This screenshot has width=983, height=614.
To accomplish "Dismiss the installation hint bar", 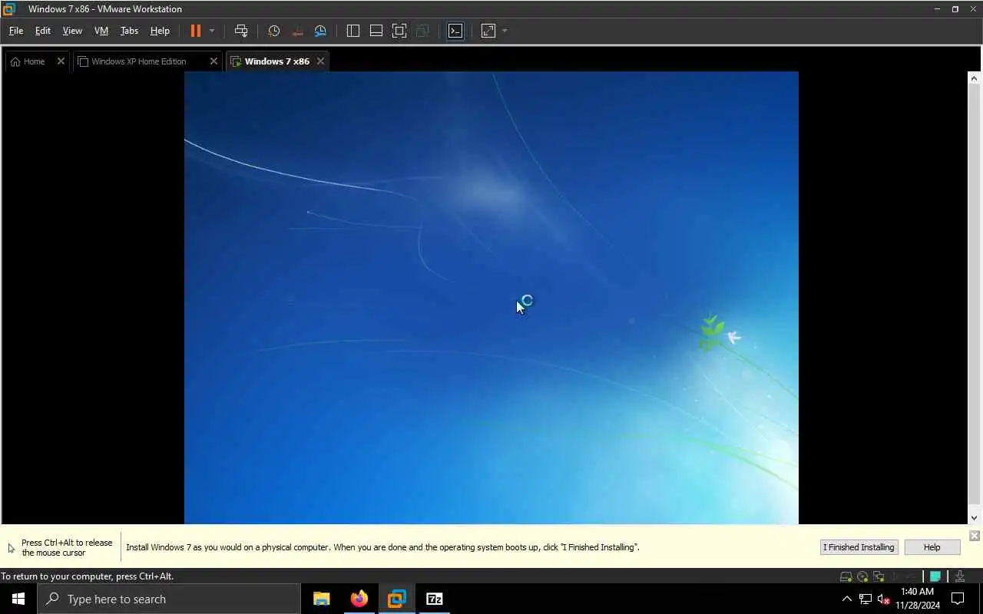I will [974, 536].
